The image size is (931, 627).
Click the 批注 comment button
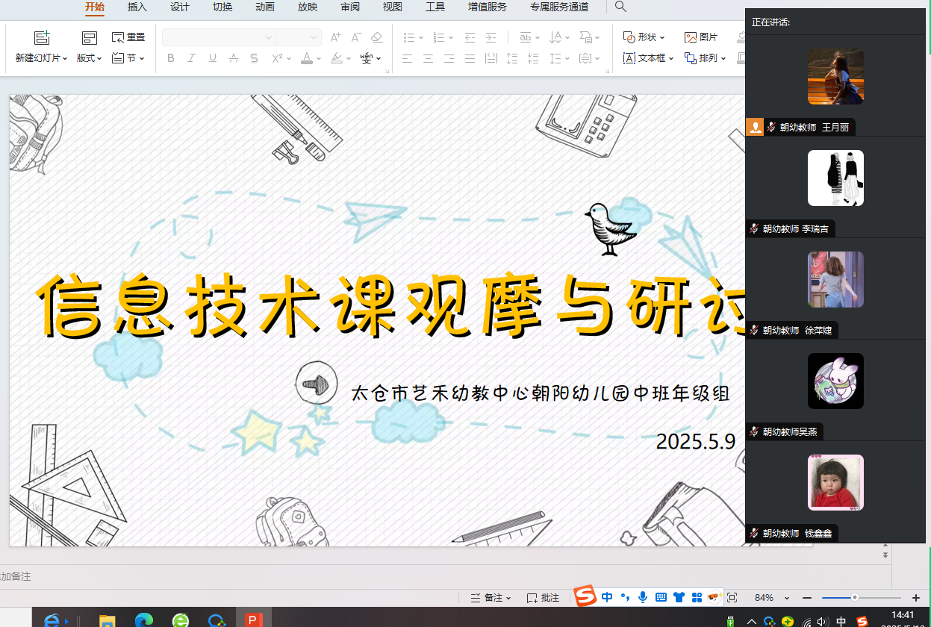[543, 598]
